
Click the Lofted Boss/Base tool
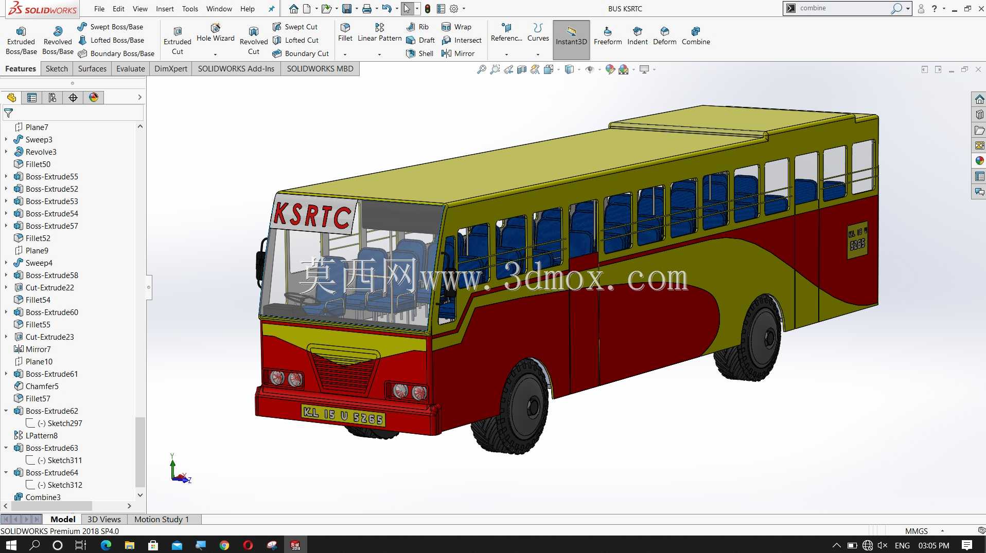pyautogui.click(x=111, y=40)
